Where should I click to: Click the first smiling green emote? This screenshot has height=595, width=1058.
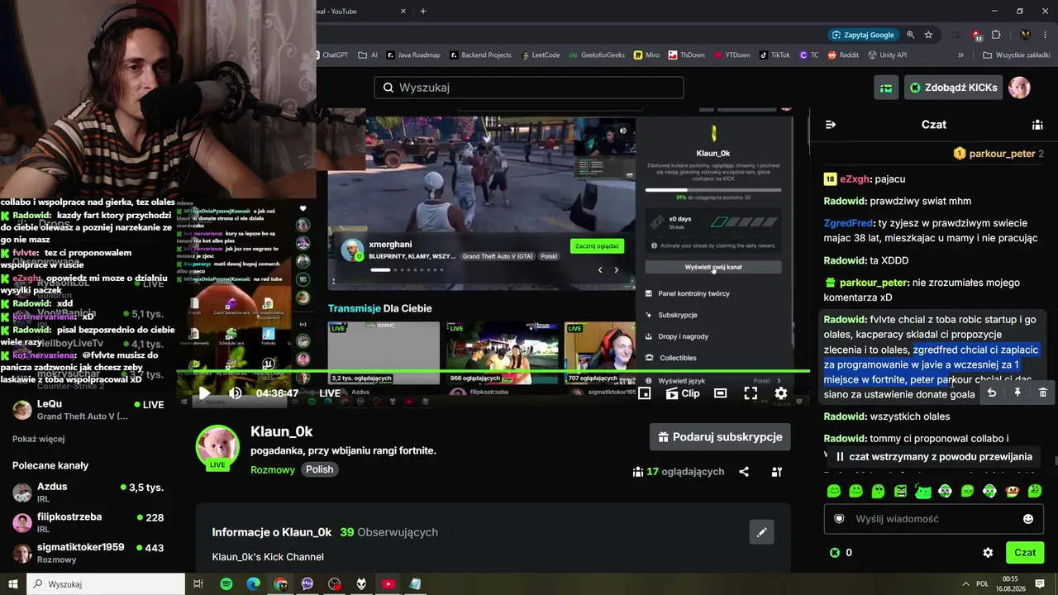pyautogui.click(x=834, y=492)
